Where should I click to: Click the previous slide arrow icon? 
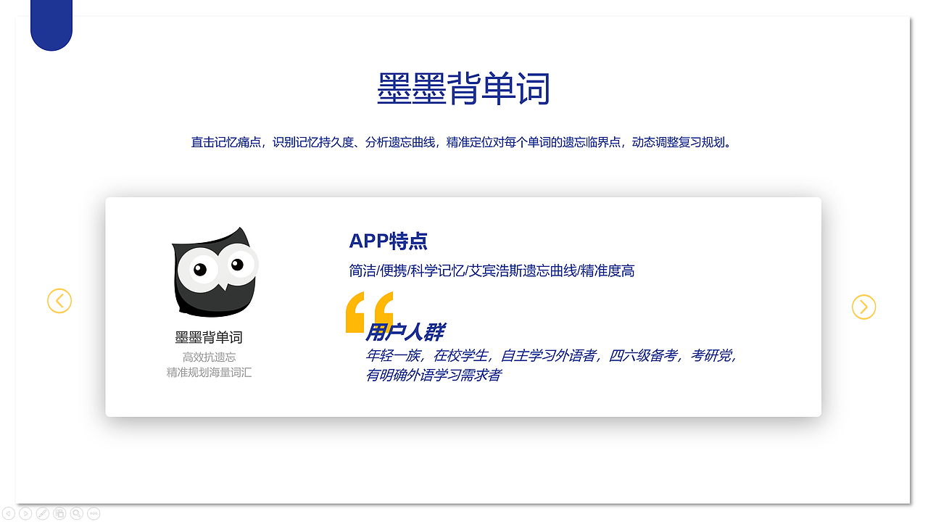(8, 513)
